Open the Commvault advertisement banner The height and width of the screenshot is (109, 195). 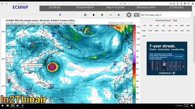tap(167, 58)
